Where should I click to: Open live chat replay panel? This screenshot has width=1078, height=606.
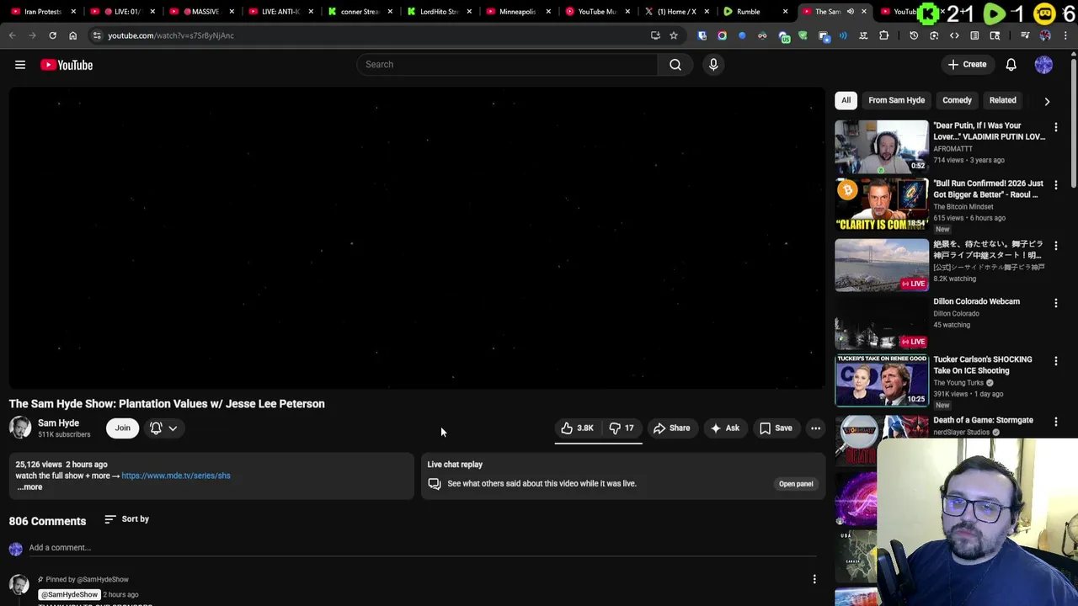tap(796, 484)
